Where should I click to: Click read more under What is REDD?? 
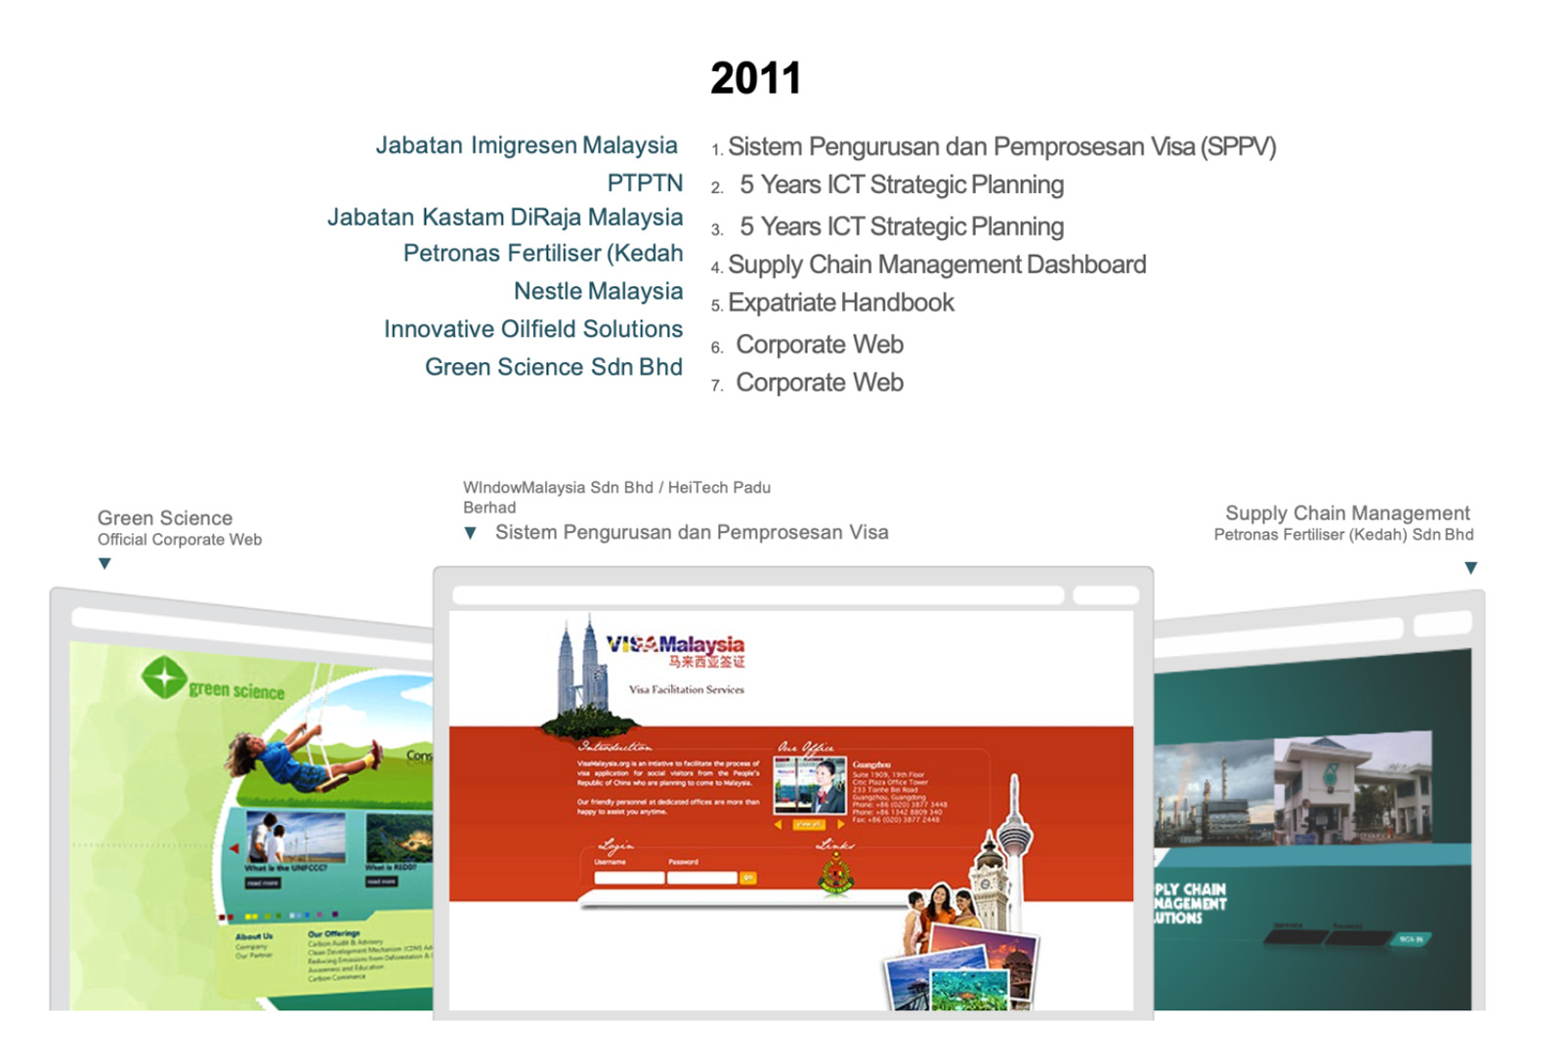point(381,881)
